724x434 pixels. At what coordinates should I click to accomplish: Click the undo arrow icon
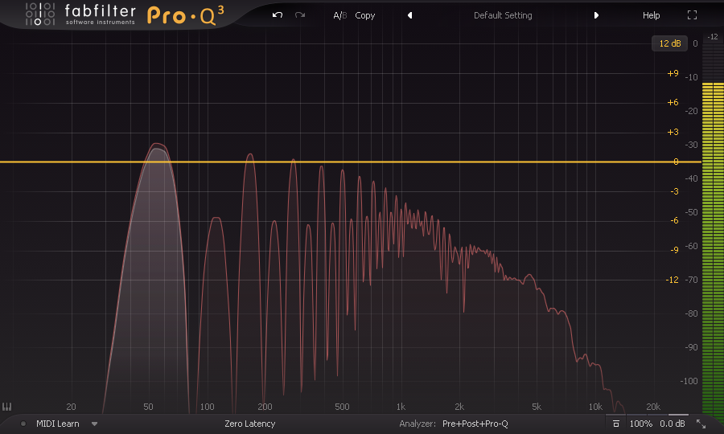click(277, 15)
